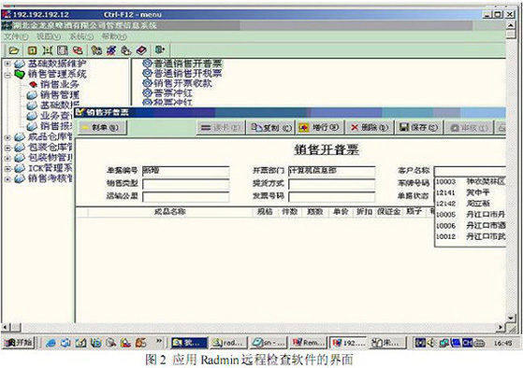This screenshot has width=523, height=368.
Task: Click the grid list toolbar icon
Action: coord(63,50)
